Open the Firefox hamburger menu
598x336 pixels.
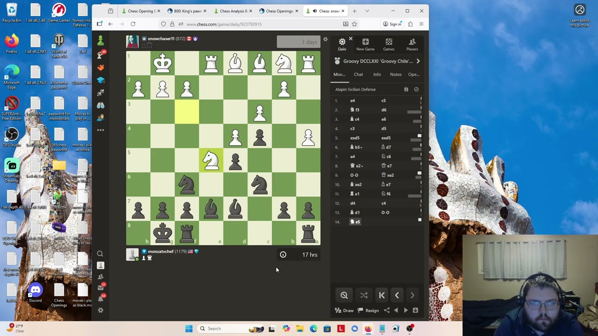pos(421,24)
